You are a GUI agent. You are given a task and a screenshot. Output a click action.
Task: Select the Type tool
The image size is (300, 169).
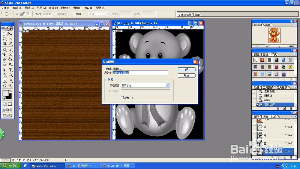tap(10, 70)
